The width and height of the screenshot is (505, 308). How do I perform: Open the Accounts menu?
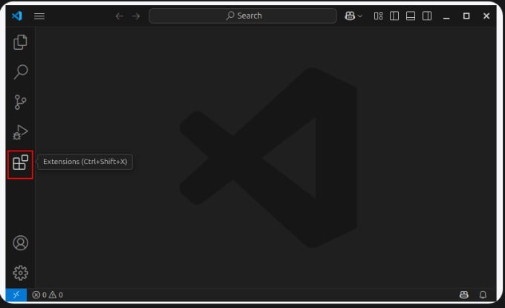pyautogui.click(x=20, y=243)
